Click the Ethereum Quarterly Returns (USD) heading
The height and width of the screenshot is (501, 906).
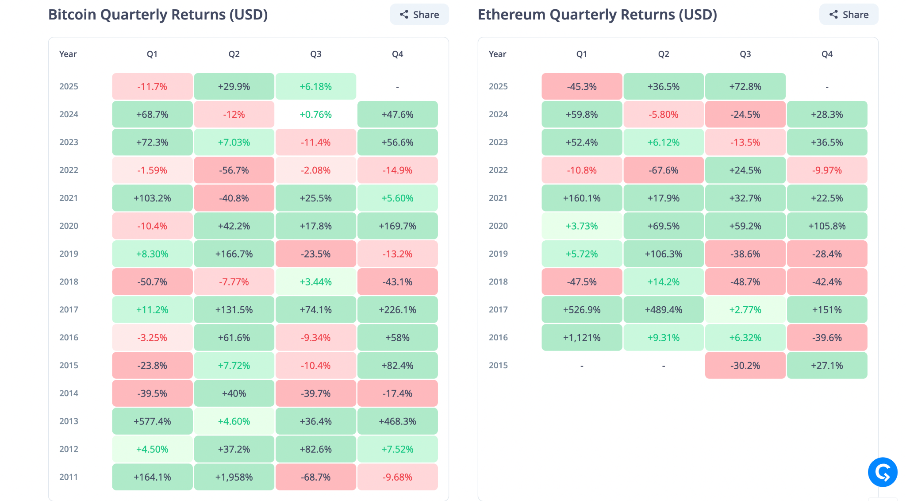597,15
